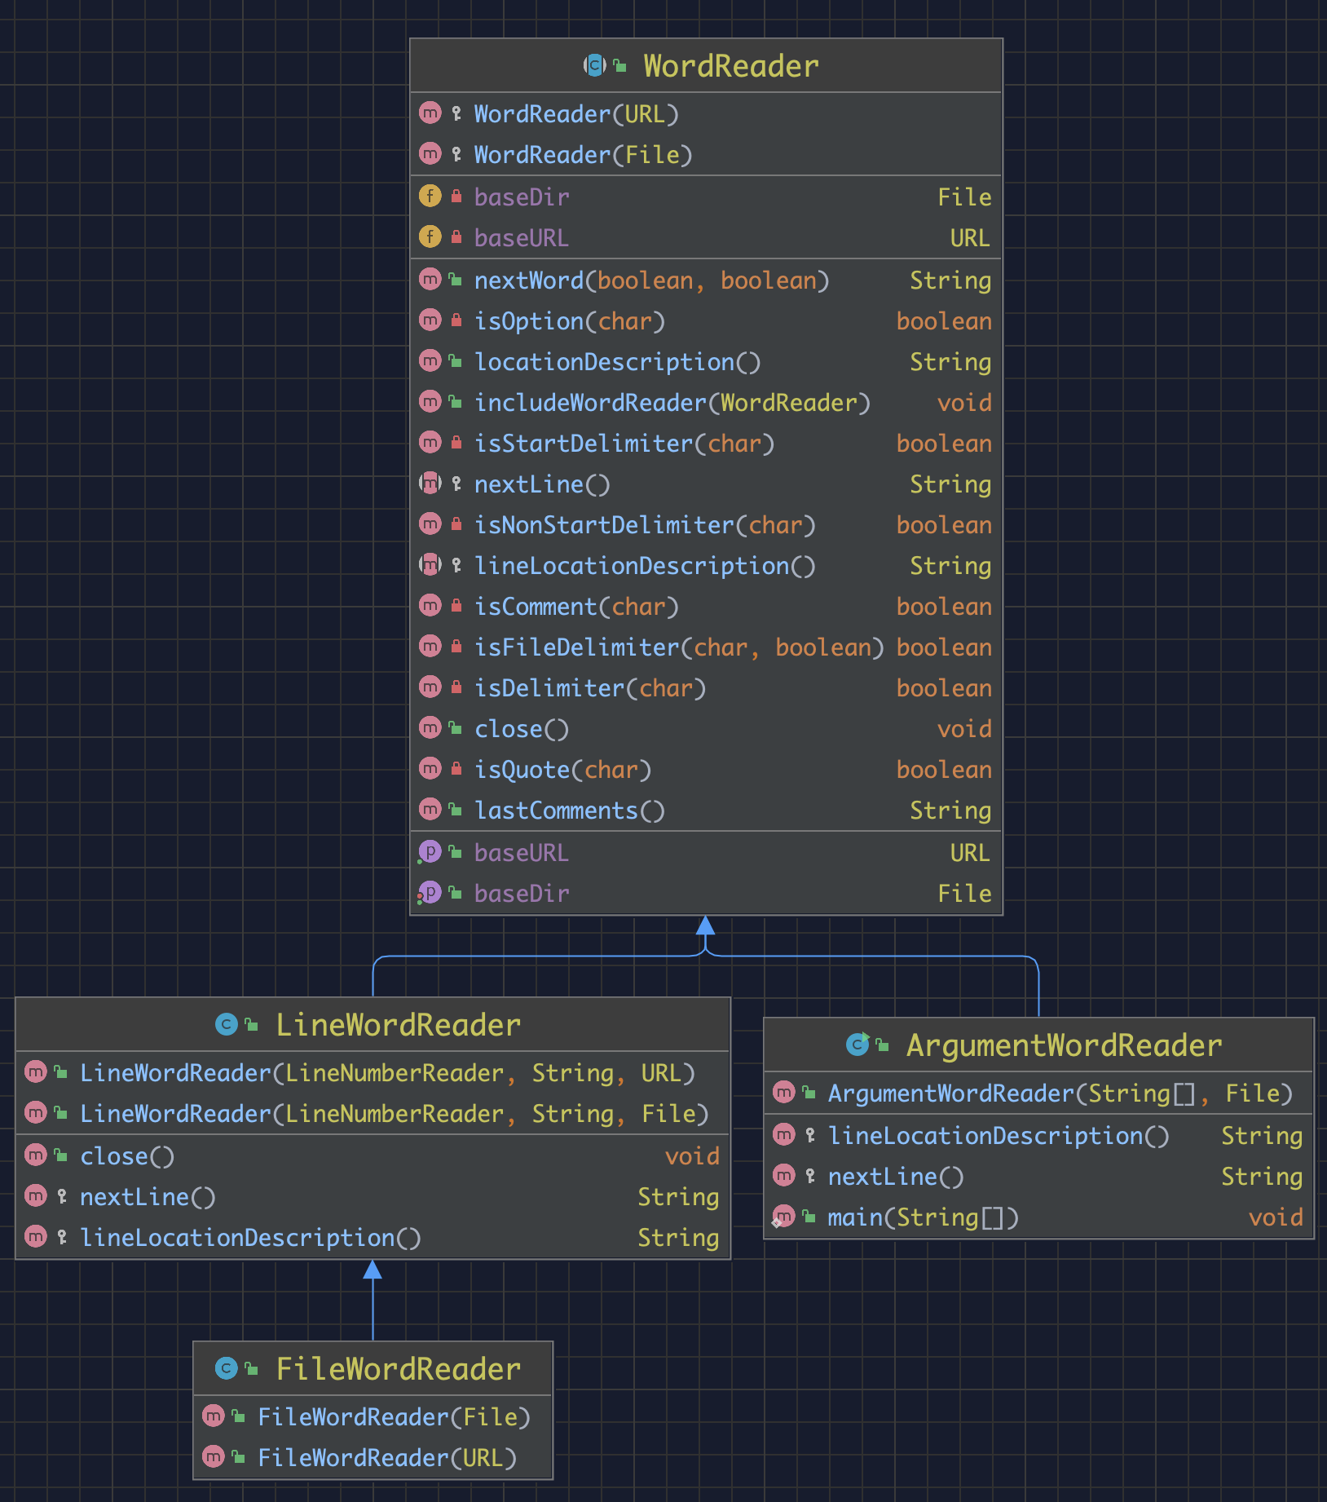
Task: Click inheritance arrowhead pointing at LineWordReader
Action: pos(373,1270)
